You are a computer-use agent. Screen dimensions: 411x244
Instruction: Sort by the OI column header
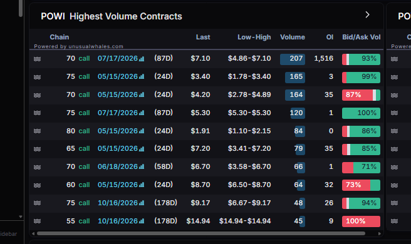click(x=330, y=37)
